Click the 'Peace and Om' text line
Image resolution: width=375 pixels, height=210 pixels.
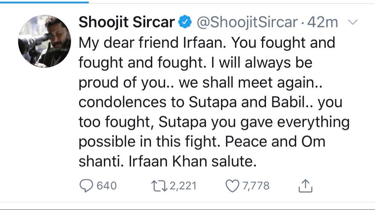coord(202,142)
